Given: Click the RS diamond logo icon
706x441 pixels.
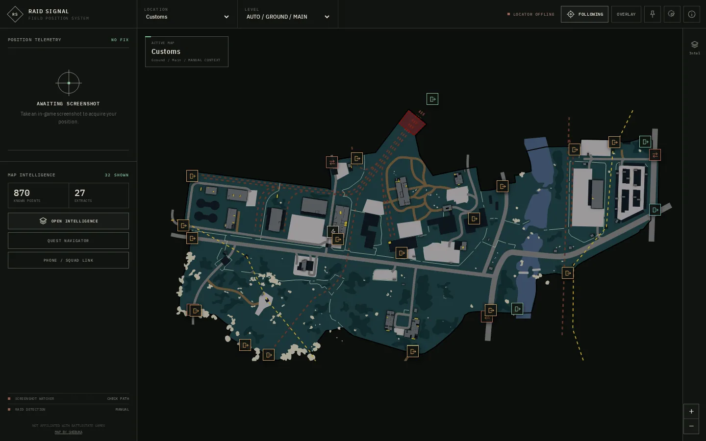Looking at the screenshot, I should click(15, 14).
